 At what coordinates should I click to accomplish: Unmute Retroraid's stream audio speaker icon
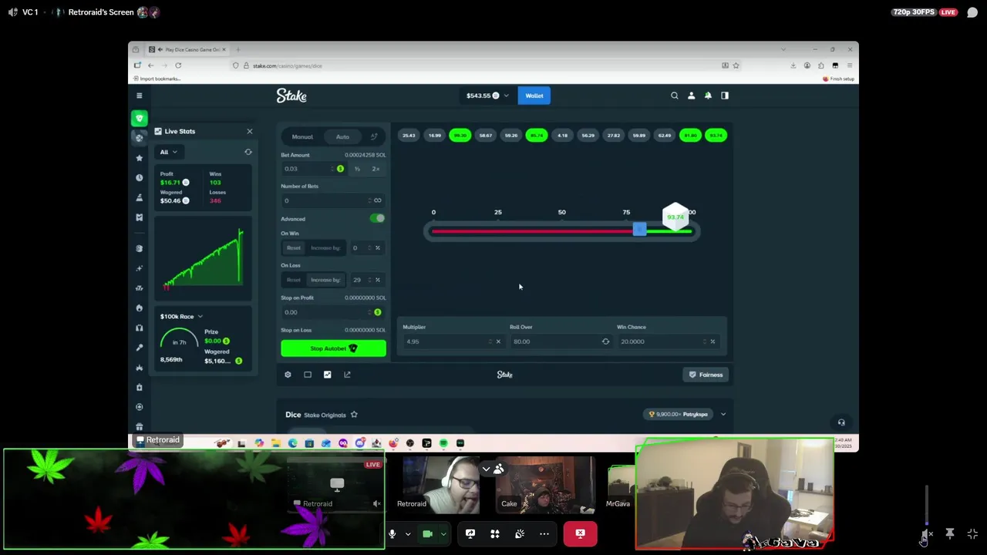pos(376,504)
